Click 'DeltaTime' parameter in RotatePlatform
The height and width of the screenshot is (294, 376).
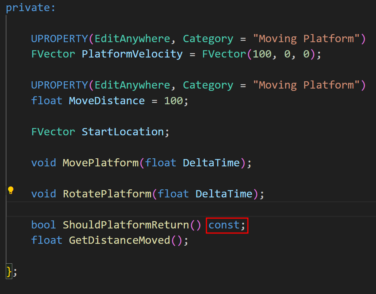click(224, 194)
